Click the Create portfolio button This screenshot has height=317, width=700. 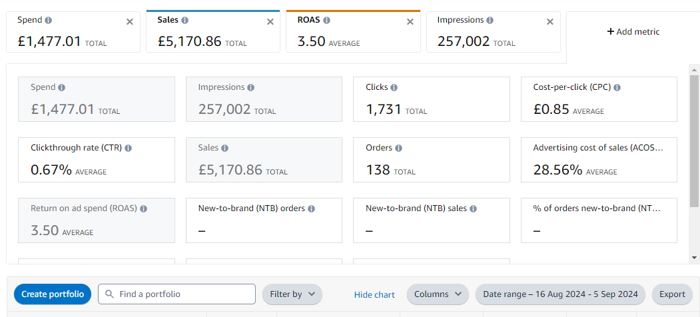pos(53,294)
